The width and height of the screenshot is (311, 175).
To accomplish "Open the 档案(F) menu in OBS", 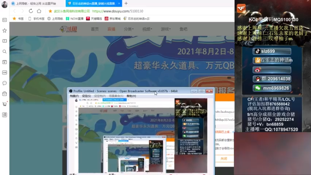I will pyautogui.click(x=74, y=96).
